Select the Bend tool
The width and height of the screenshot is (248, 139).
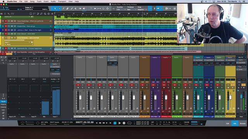click(x=80, y=8)
